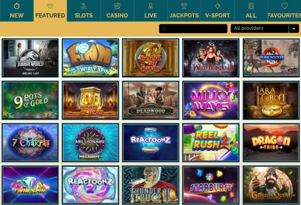Image resolution: width=301 pixels, height=205 pixels.
Task: Open the Jurassic World slot game
Action: point(30,58)
